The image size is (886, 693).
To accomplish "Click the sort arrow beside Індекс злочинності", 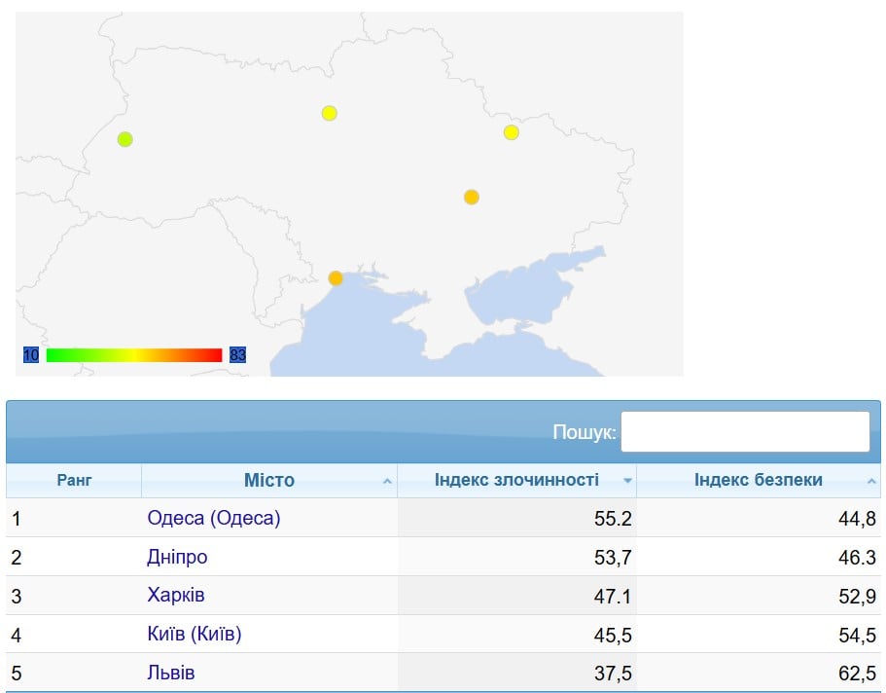I will click(x=627, y=481).
